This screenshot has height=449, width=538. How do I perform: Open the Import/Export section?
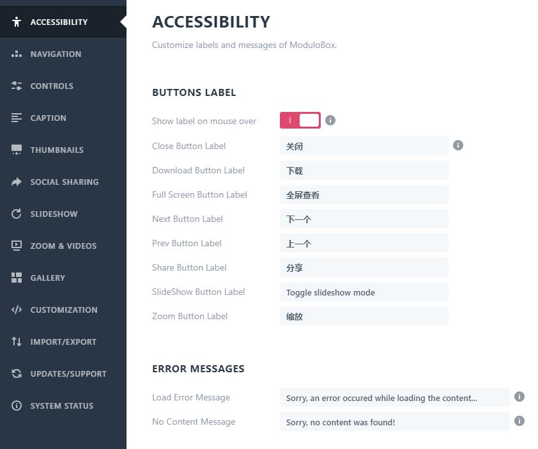point(63,342)
